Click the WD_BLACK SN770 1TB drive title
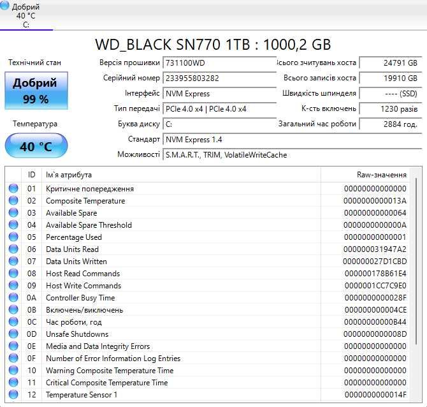The width and height of the screenshot is (427, 407). (x=213, y=45)
